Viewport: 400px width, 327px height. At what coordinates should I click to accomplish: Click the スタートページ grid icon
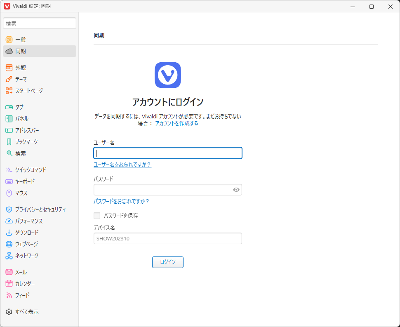[x=9, y=91]
